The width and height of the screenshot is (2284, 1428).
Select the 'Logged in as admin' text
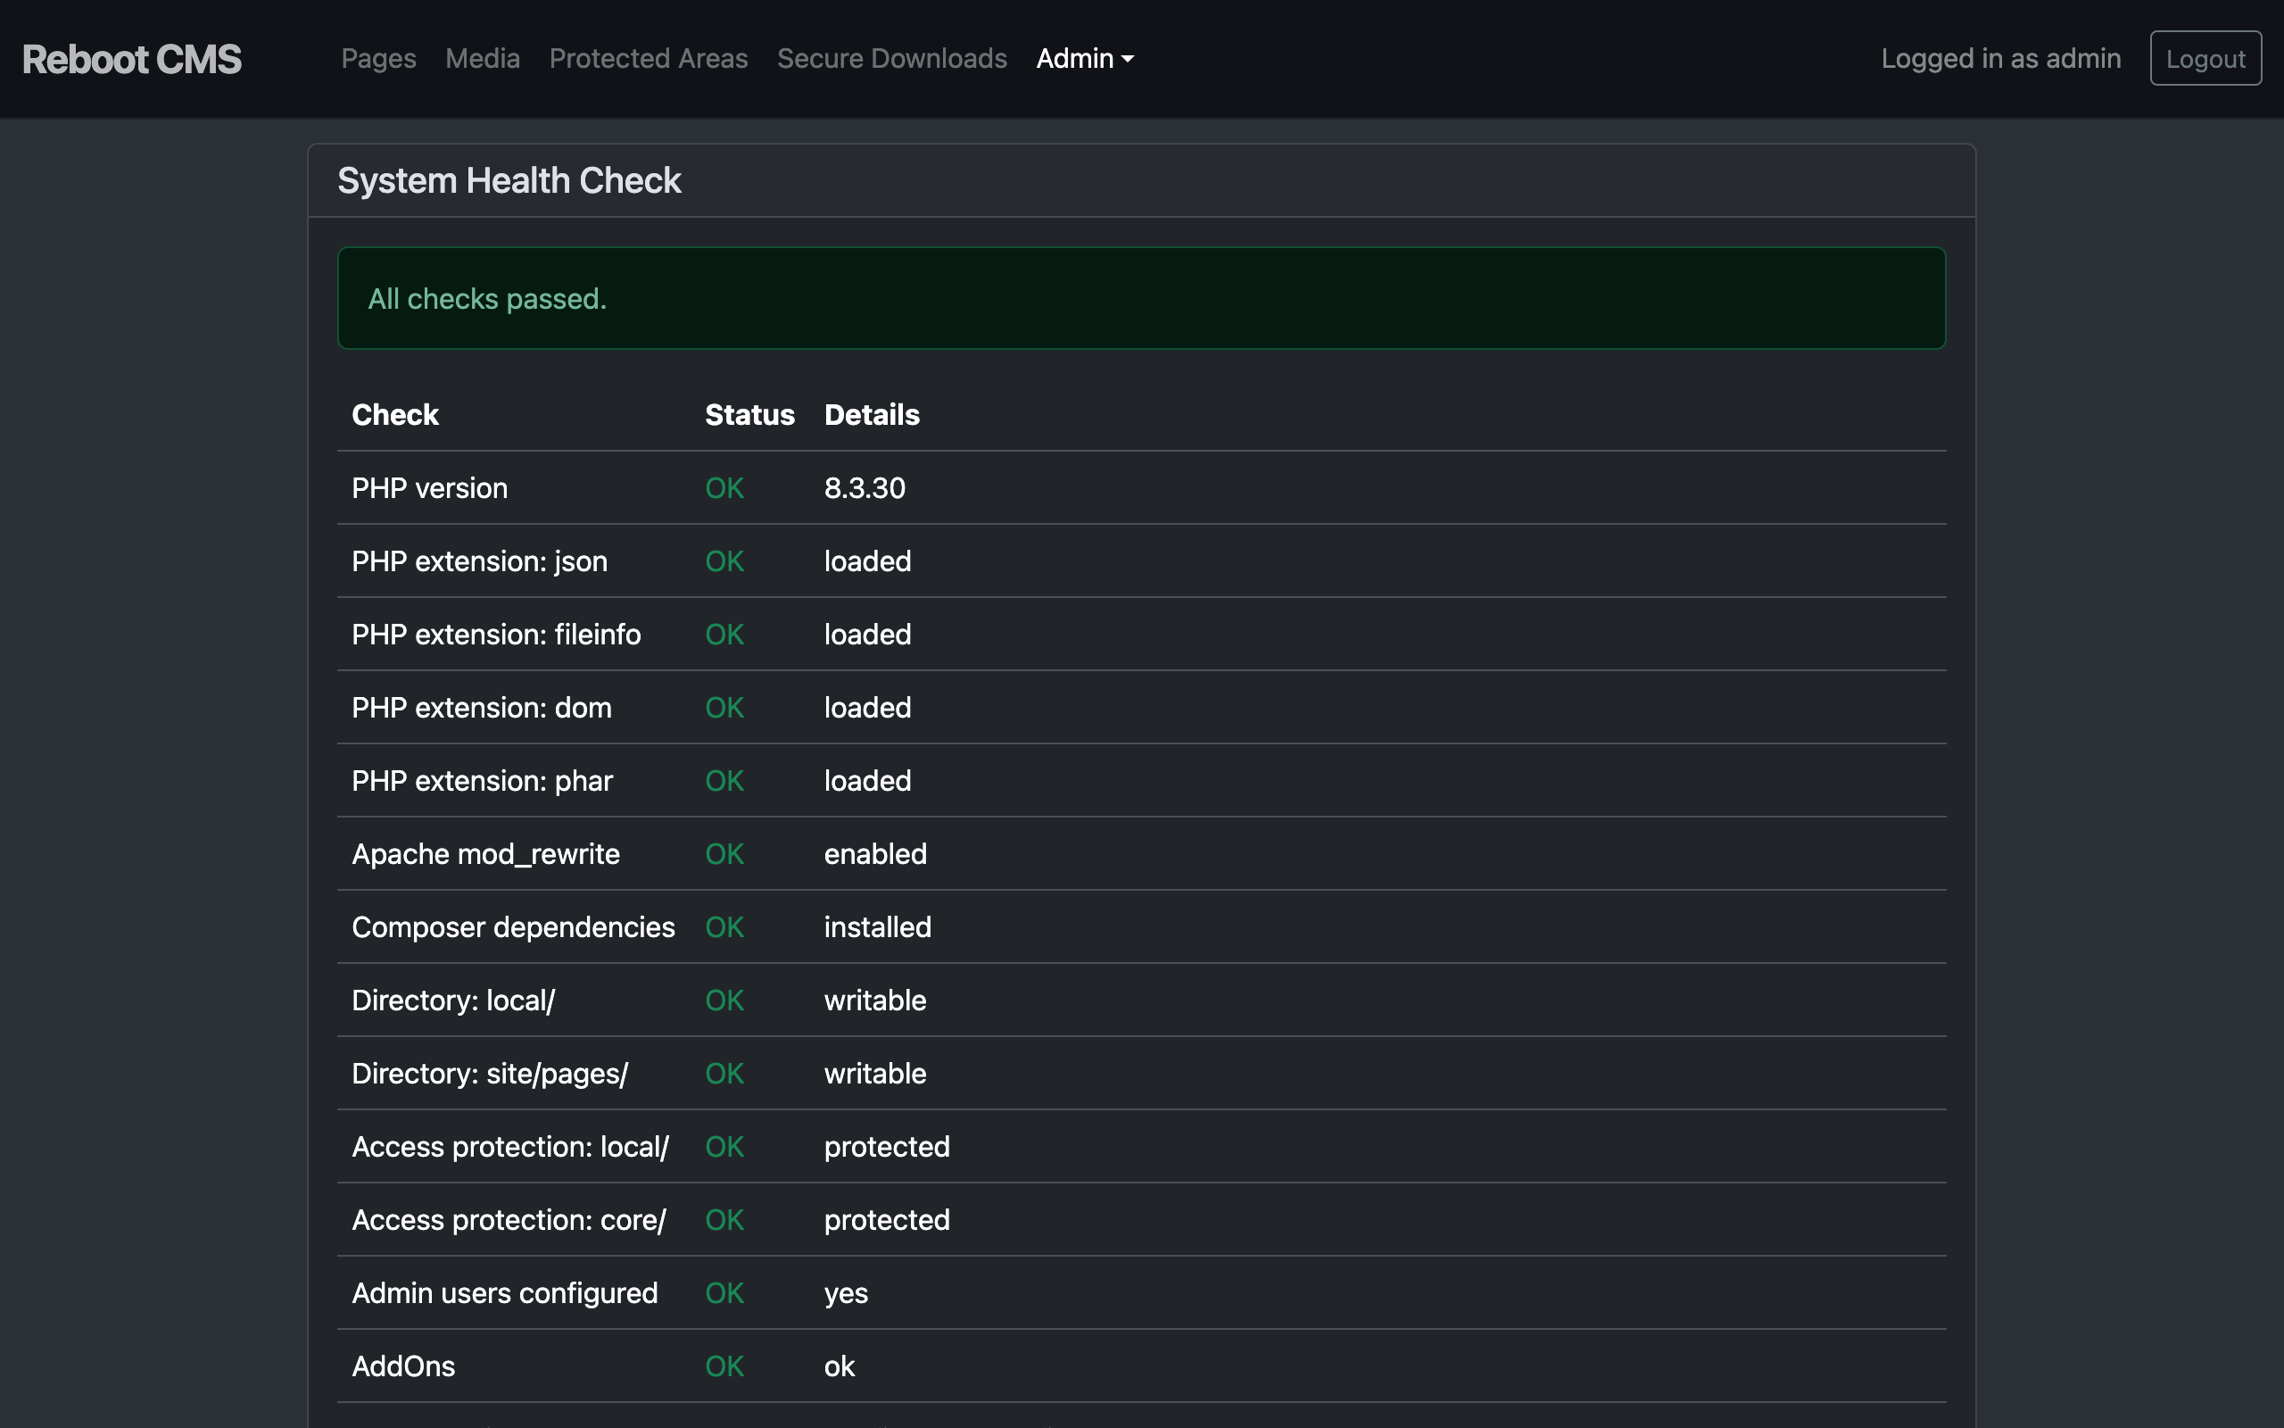click(2001, 59)
